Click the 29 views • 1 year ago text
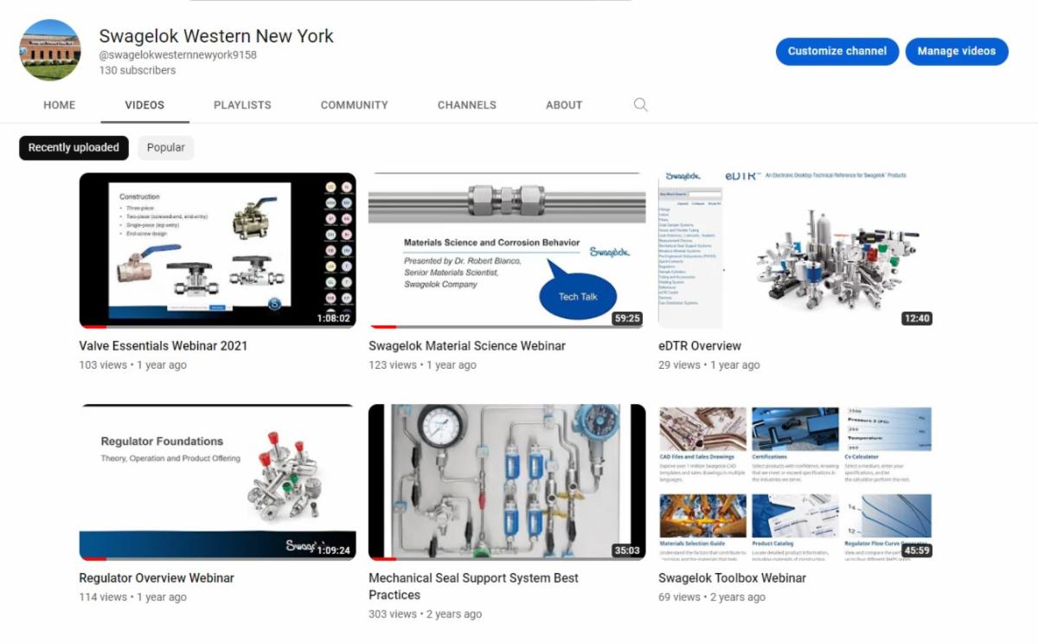1038x644 pixels. click(709, 365)
